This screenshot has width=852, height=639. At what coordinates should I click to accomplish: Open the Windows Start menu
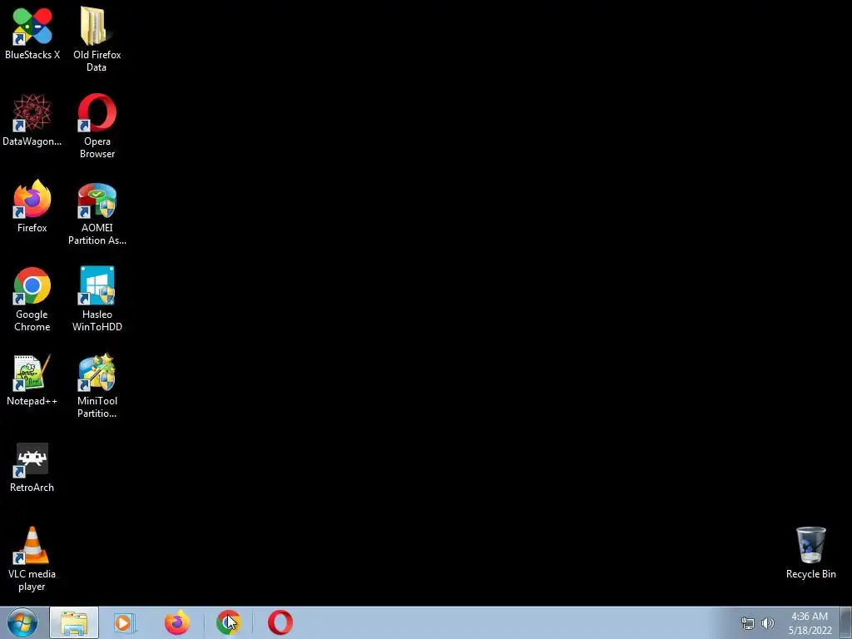(22, 622)
